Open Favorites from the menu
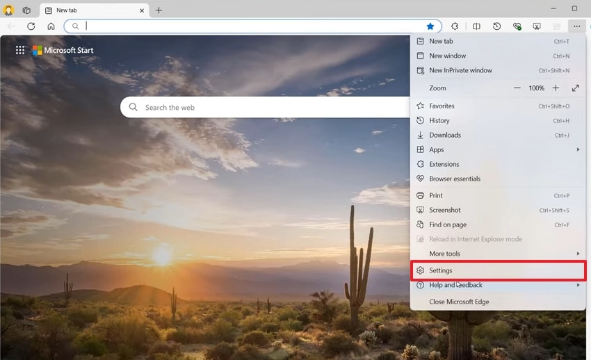 (498, 106)
